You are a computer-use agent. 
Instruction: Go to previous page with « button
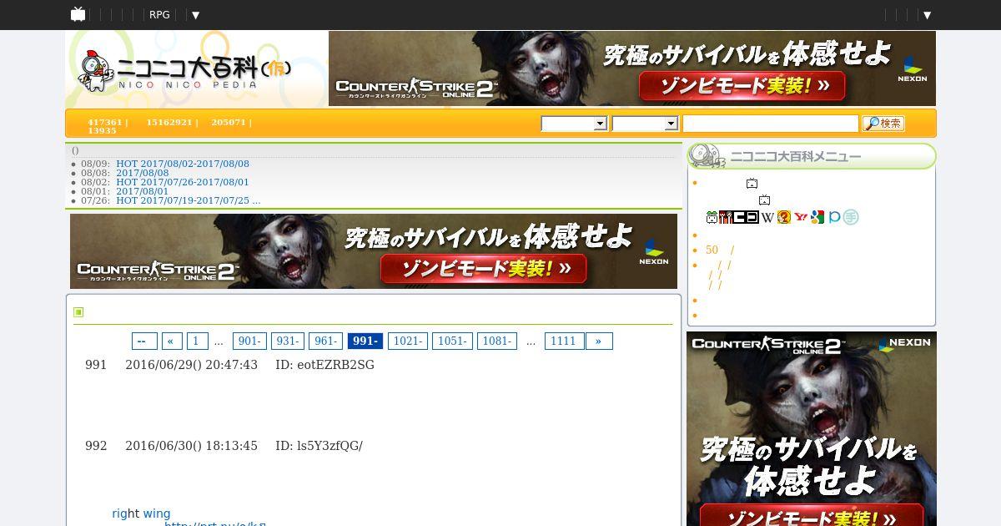[x=172, y=341]
